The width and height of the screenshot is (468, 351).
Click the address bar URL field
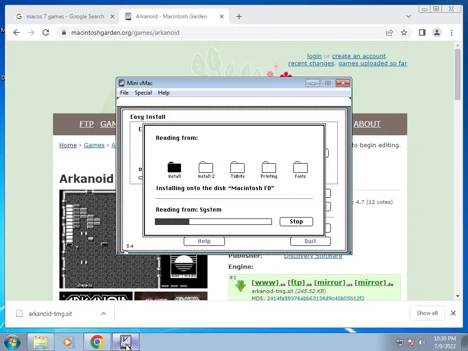221,32
